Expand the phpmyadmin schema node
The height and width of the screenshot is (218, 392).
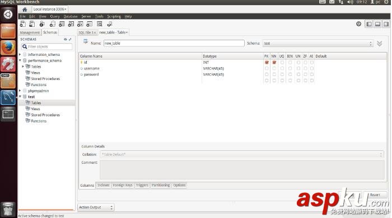point(20,91)
